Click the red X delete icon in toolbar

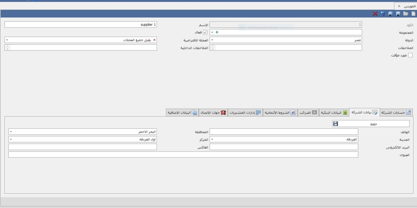(x=375, y=14)
